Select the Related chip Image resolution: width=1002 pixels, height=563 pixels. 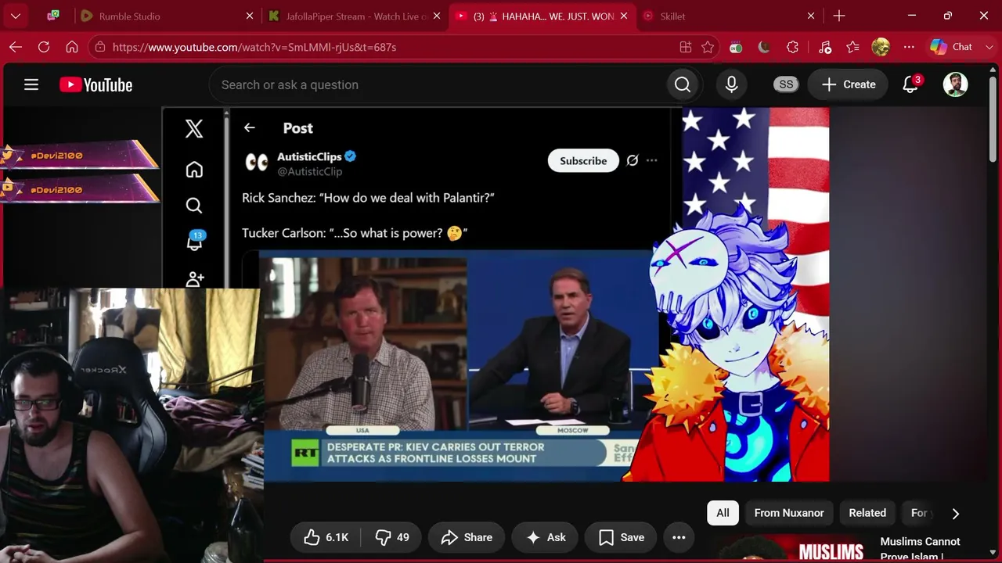(x=867, y=513)
